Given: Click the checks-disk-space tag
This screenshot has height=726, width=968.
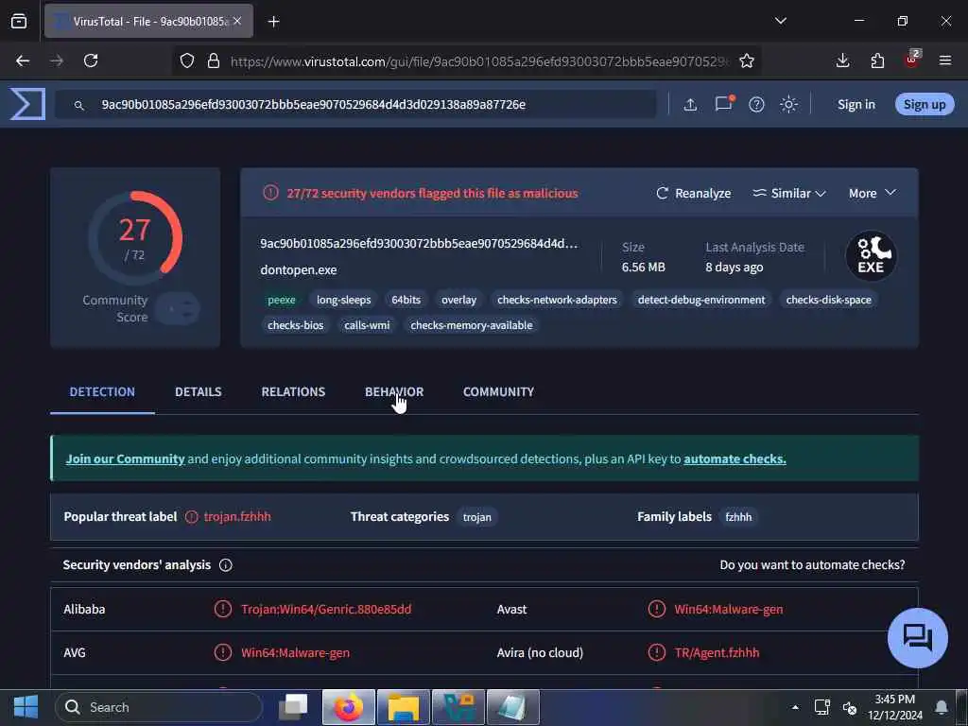Looking at the screenshot, I should [x=828, y=300].
